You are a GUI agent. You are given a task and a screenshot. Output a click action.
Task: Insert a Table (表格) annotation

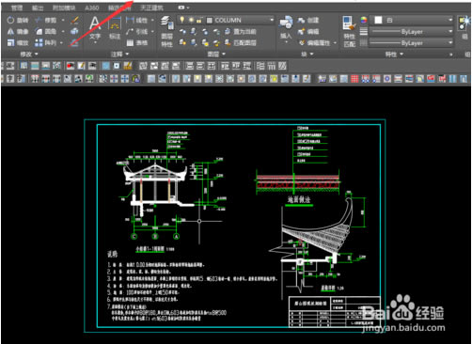pos(136,42)
